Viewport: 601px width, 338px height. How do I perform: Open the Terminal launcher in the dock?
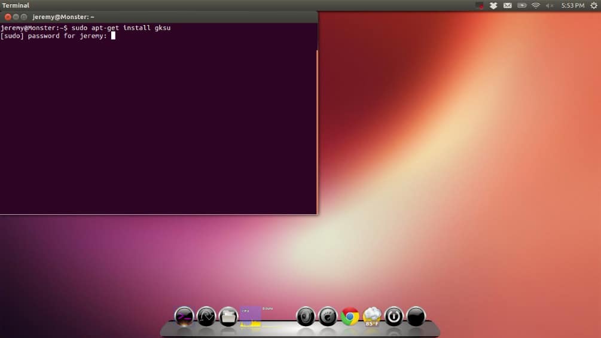pyautogui.click(x=184, y=316)
